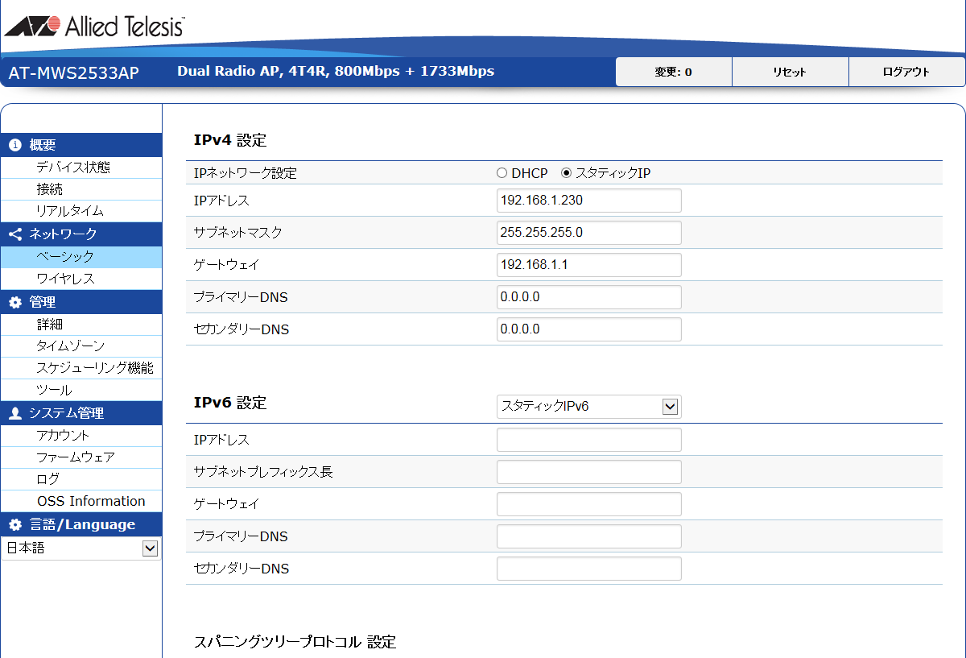Click the Allied Telesis logo
The image size is (966, 658).
[94, 27]
